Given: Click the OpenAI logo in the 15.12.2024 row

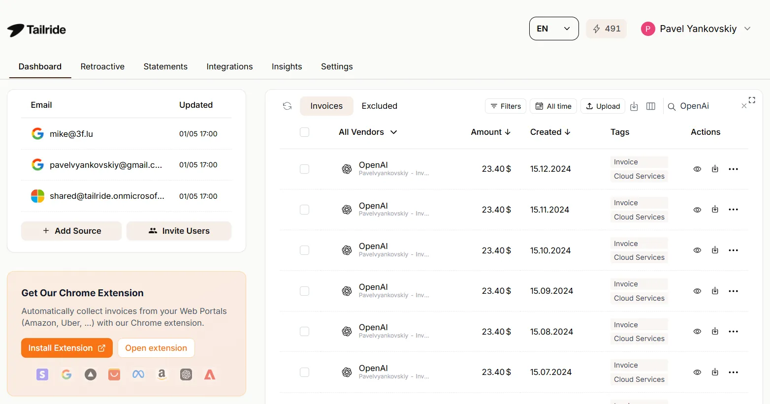Looking at the screenshot, I should tap(347, 169).
